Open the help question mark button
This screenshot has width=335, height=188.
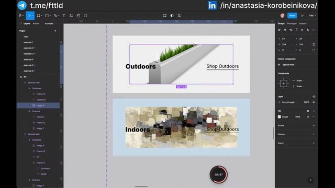tap(310, 180)
